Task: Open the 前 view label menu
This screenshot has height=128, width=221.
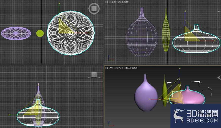Action: point(111,2)
